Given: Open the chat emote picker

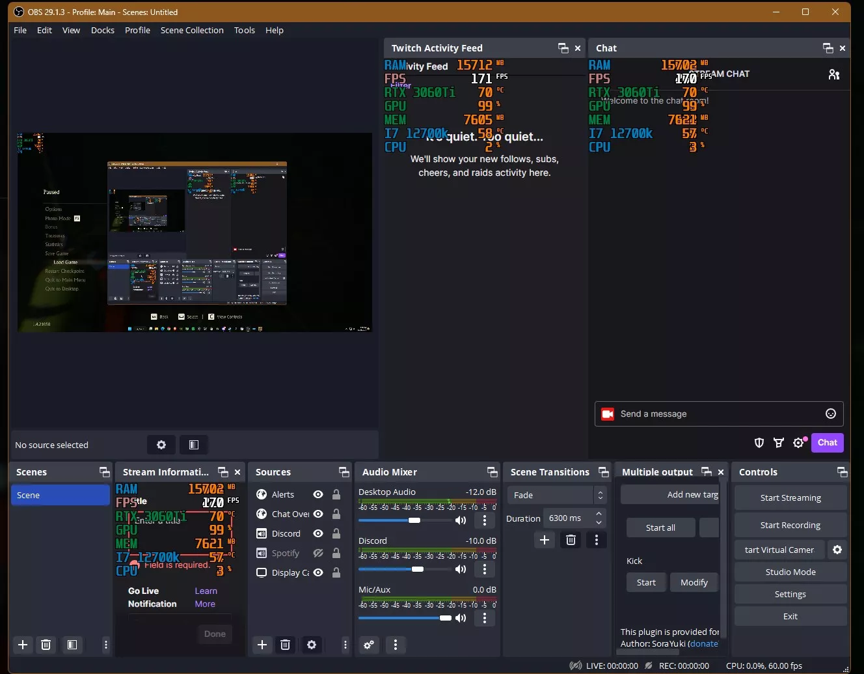Looking at the screenshot, I should [830, 414].
